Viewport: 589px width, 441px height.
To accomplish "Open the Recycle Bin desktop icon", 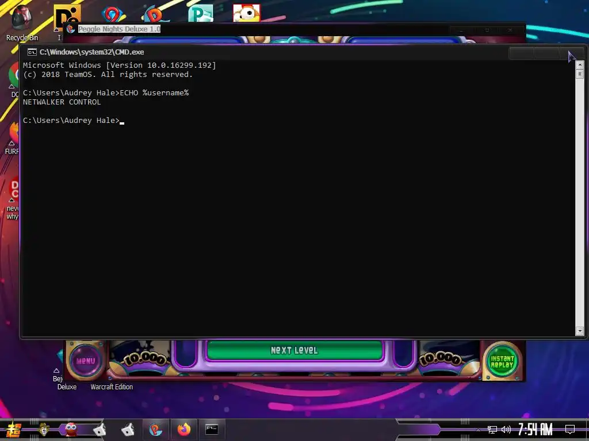I will pyautogui.click(x=21, y=22).
